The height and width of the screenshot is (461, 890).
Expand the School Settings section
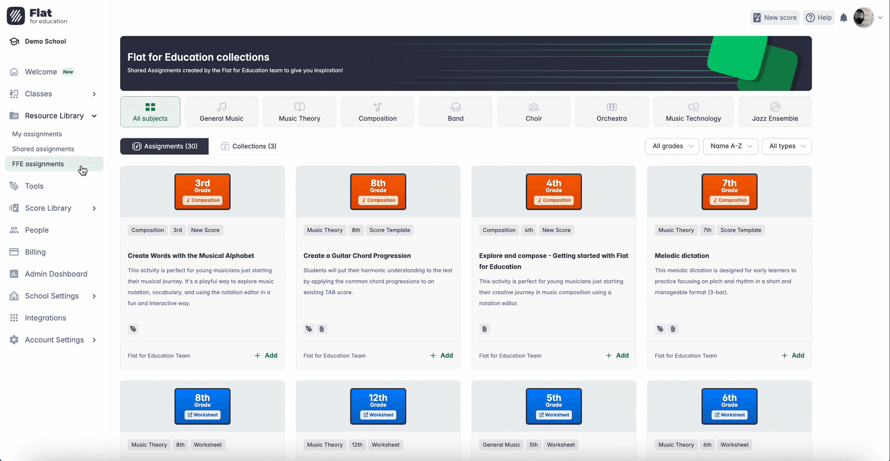point(94,296)
